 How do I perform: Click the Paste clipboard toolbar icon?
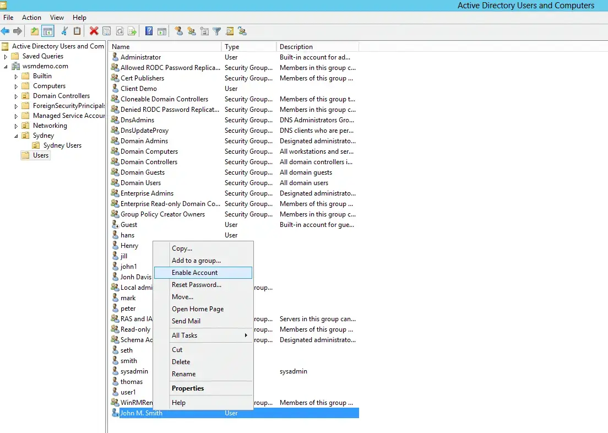click(x=77, y=31)
